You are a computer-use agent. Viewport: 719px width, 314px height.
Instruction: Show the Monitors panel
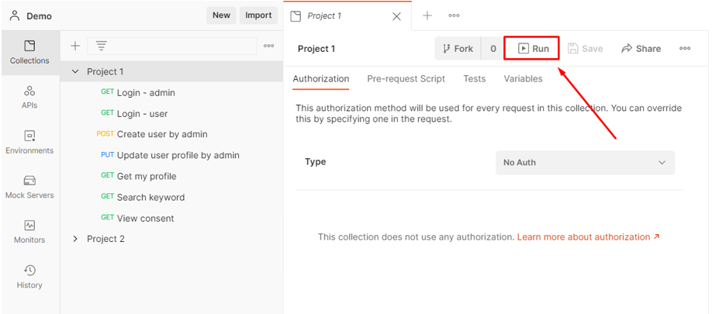(x=29, y=231)
